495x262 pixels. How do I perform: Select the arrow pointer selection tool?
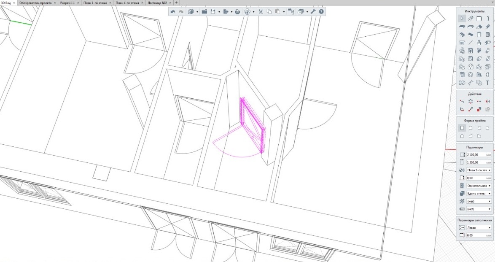[462, 18]
